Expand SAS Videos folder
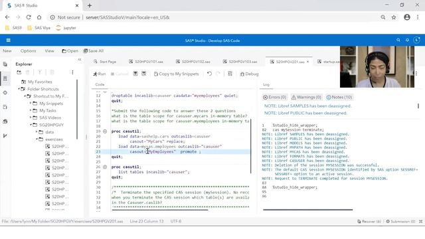The width and height of the screenshot is (425, 239). tap(31, 118)
